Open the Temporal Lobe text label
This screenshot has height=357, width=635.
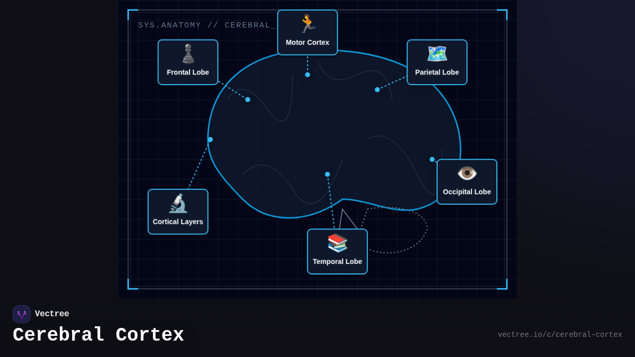pyautogui.click(x=337, y=261)
